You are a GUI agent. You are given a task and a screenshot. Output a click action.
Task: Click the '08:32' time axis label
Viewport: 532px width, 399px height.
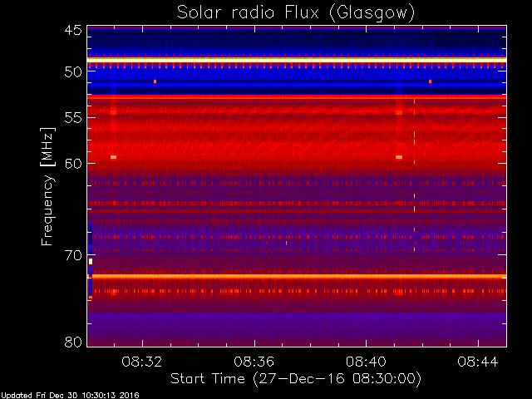pos(142,362)
